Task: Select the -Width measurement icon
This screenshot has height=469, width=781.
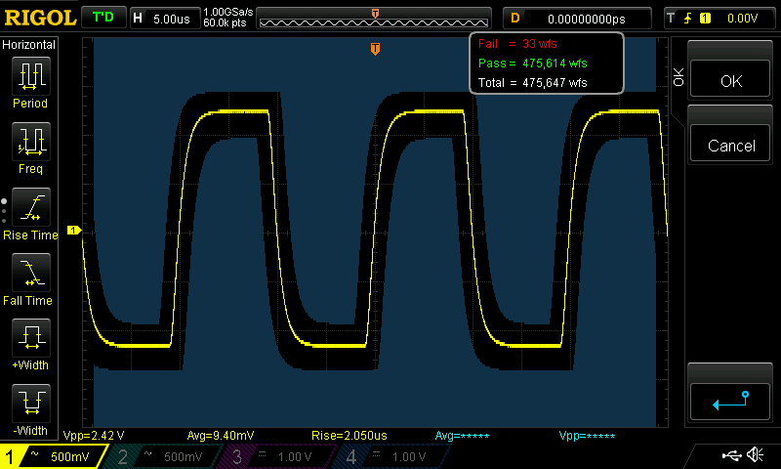Action: (30, 403)
